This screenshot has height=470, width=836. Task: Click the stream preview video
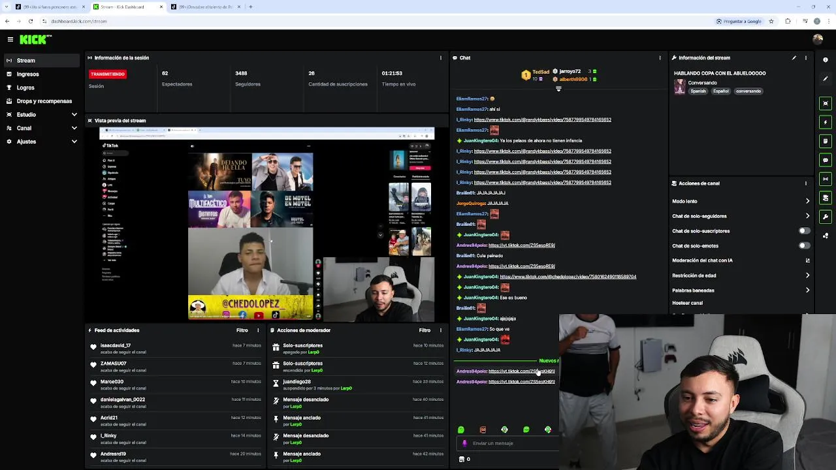266,224
